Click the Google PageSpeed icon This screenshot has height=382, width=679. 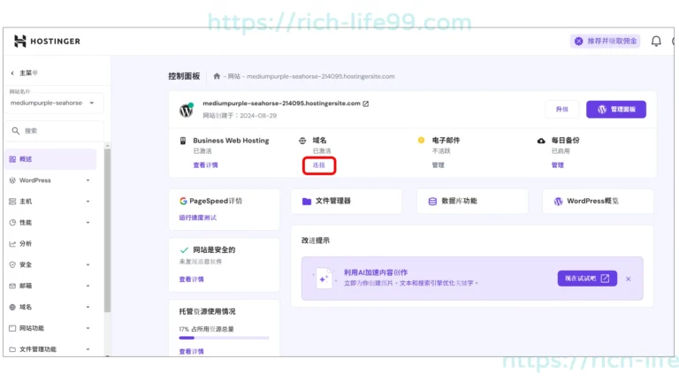click(183, 201)
